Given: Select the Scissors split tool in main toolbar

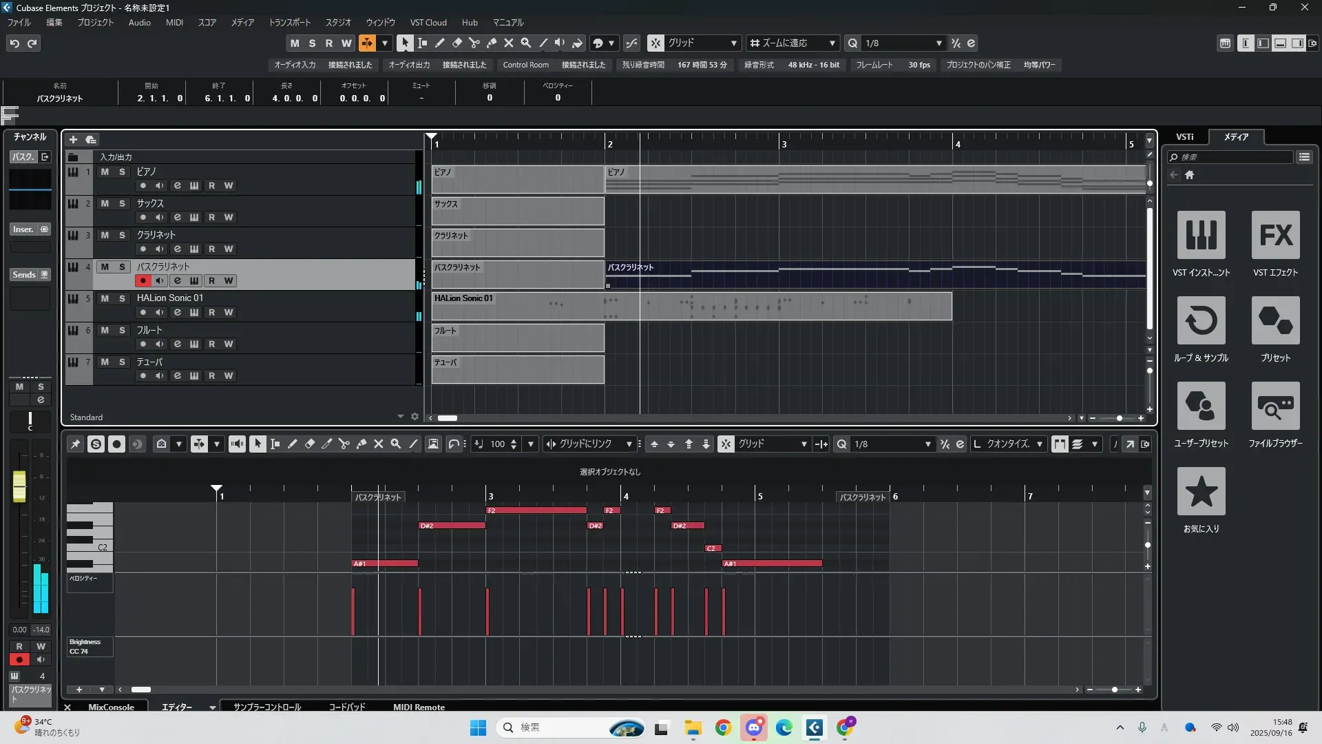Looking at the screenshot, I should [x=474, y=43].
